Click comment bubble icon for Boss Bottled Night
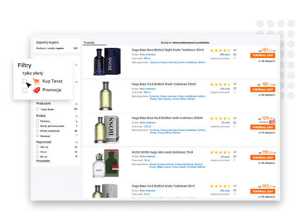This screenshot has height=220, width=308. [235, 54]
